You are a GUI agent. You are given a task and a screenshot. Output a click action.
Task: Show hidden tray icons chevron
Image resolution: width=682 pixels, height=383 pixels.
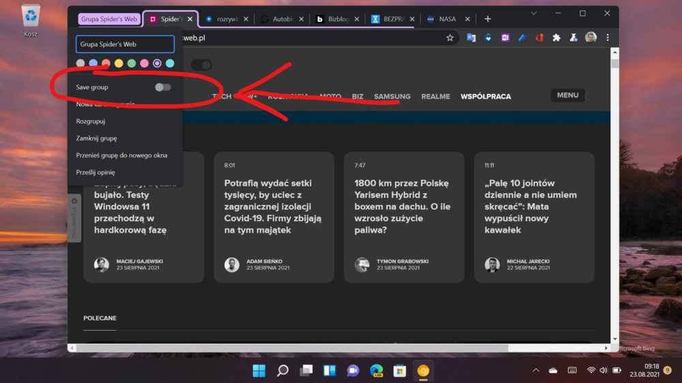[x=536, y=371]
